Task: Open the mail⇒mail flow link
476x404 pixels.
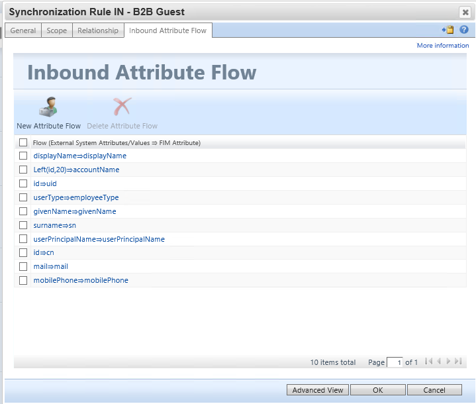Action: click(51, 266)
